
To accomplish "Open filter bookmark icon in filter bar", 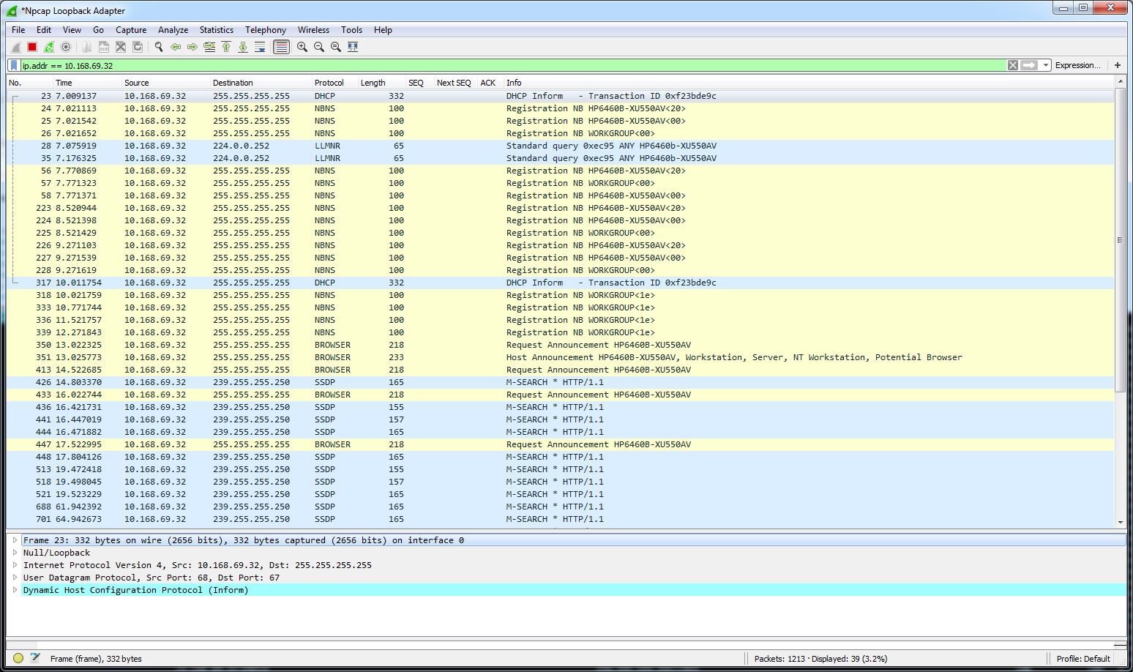I will (14, 65).
